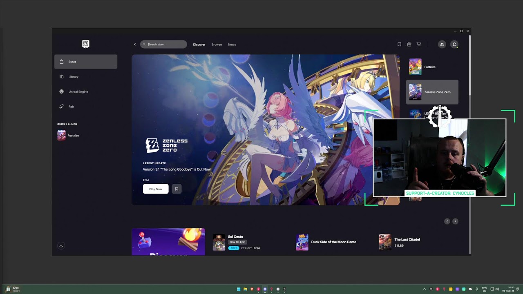Click the launcher's vertical scrollbar
The width and height of the screenshot is (523, 294).
[x=470, y=65]
